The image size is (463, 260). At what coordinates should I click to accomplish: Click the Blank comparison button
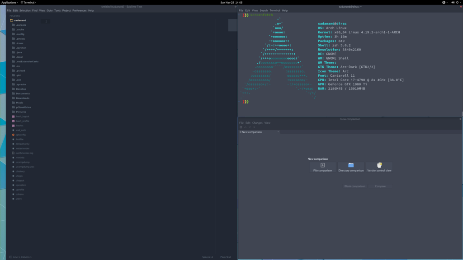click(354, 186)
